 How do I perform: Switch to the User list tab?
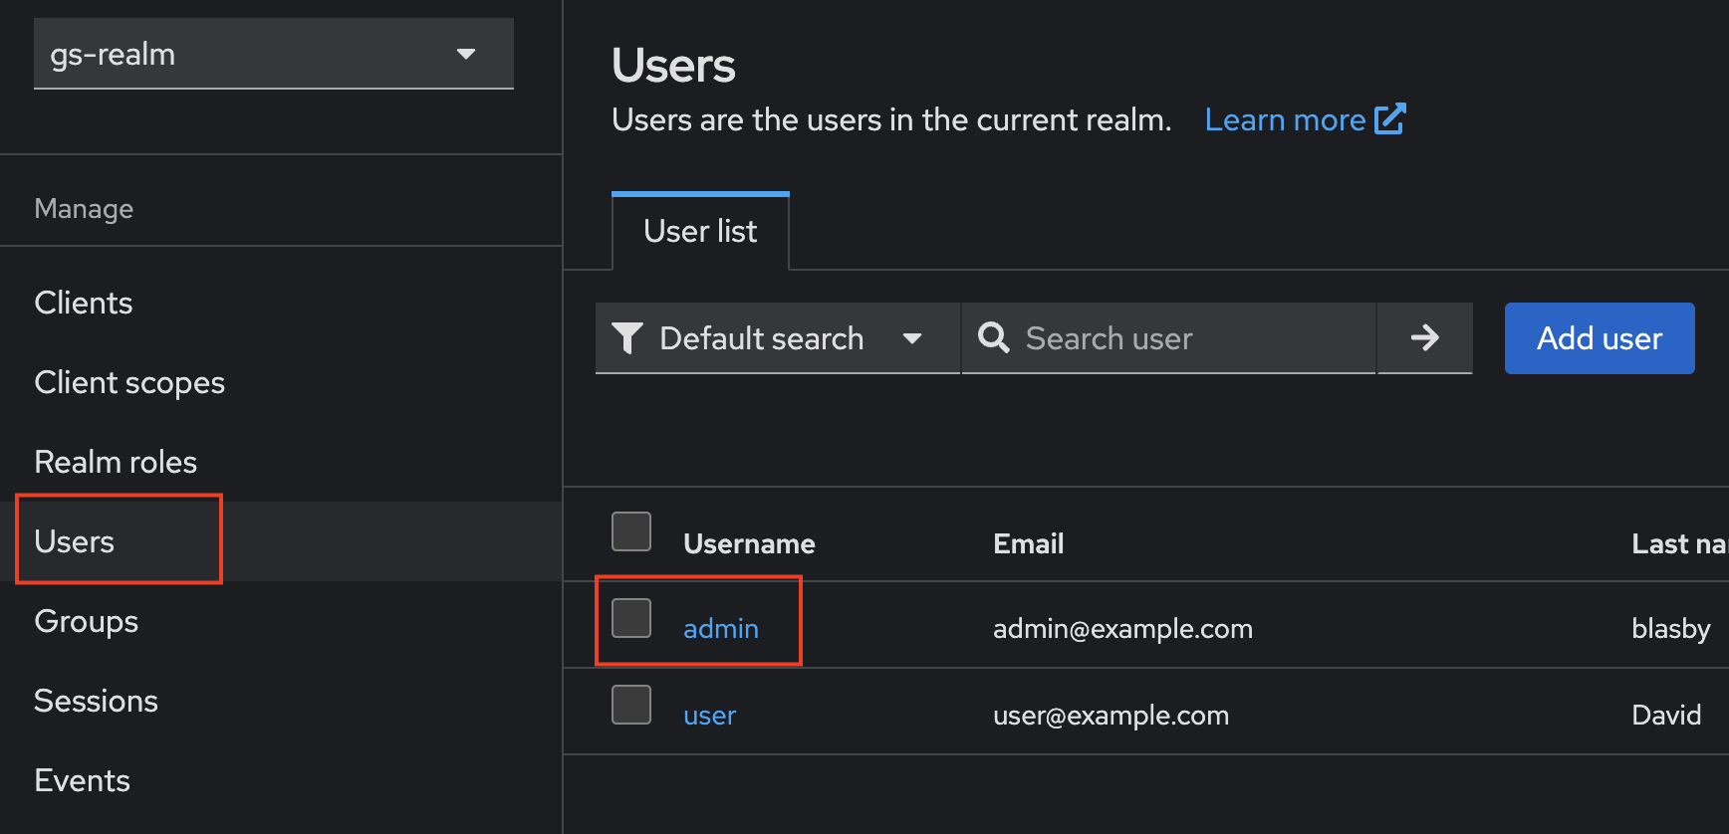700,231
